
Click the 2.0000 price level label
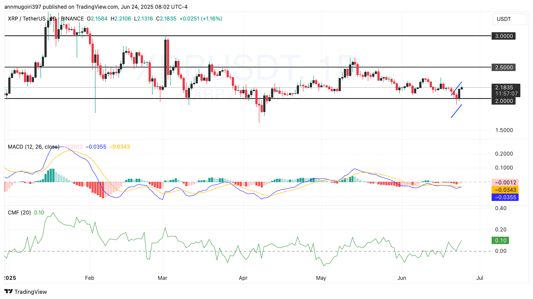[x=503, y=101]
